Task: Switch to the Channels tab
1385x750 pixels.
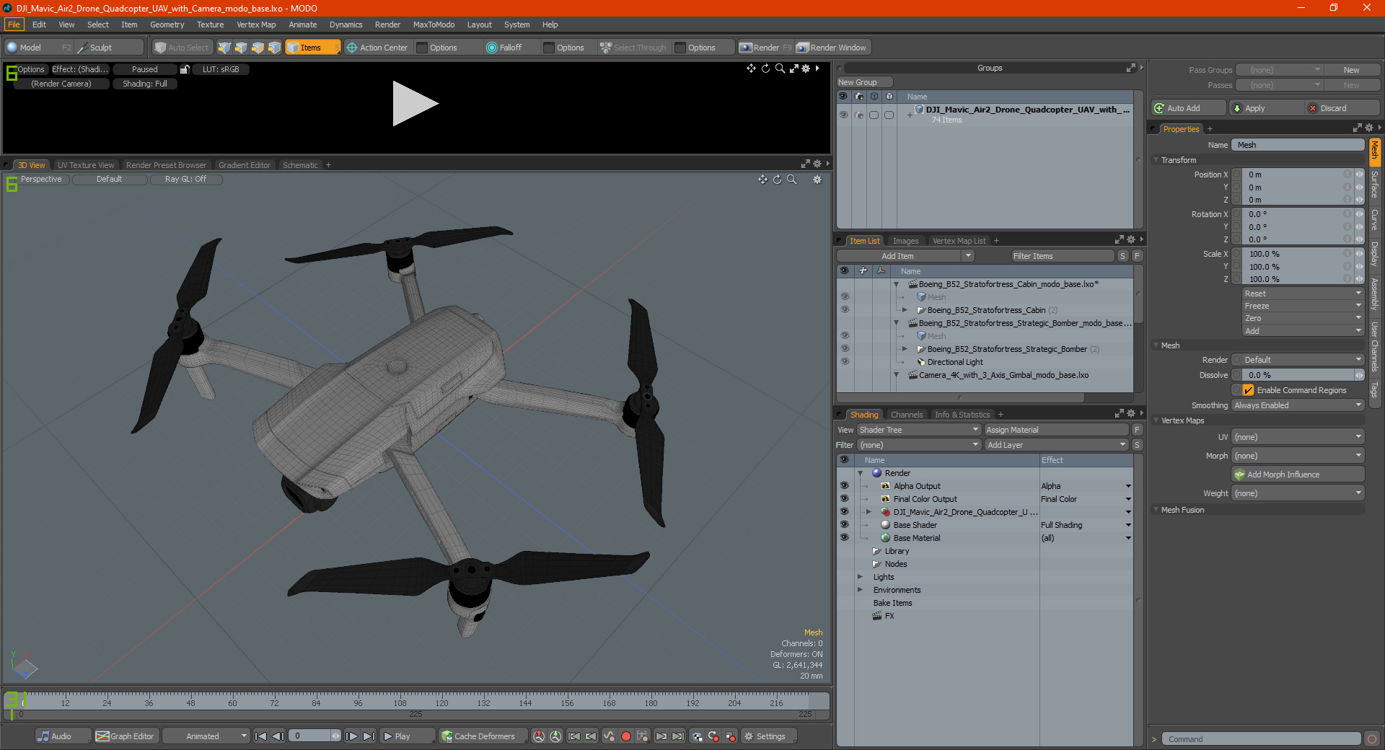Action: [x=907, y=415]
